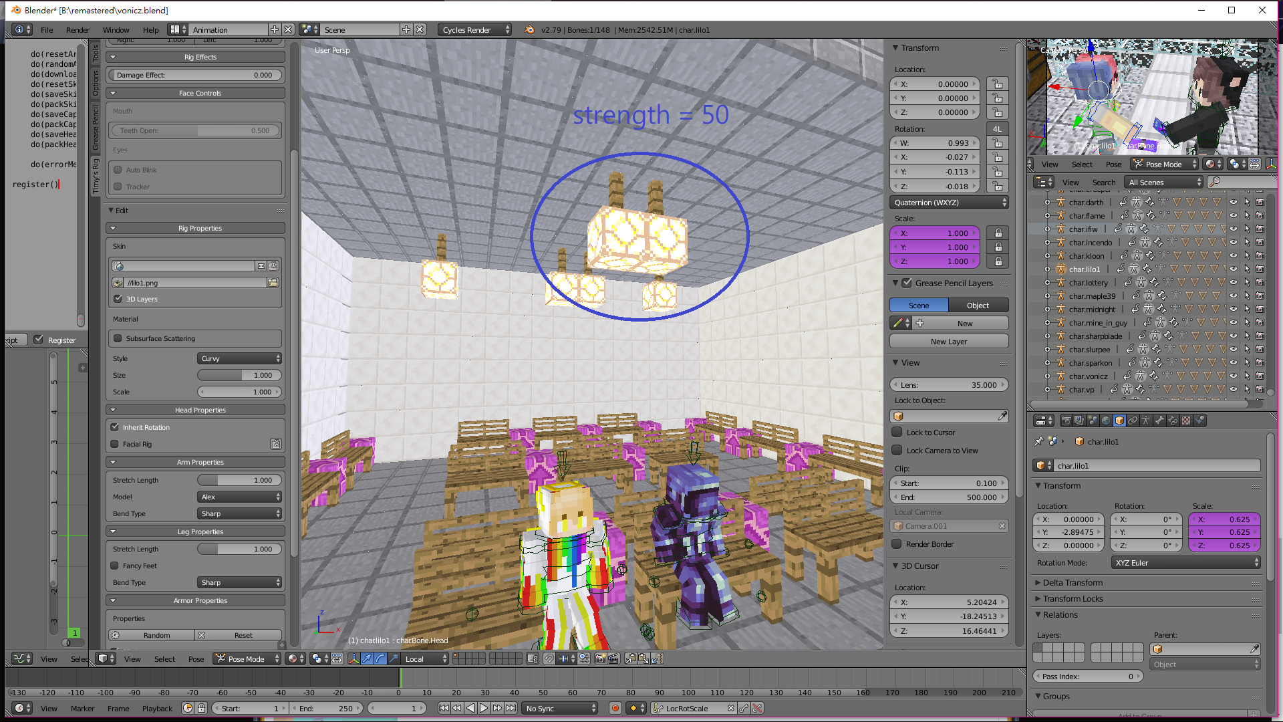Open the Window menu
The height and width of the screenshot is (722, 1283).
(116, 29)
